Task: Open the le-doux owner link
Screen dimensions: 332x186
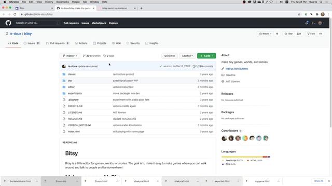Action: pos(16,34)
